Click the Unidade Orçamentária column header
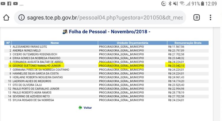The image size is (222, 121). click(132, 43)
